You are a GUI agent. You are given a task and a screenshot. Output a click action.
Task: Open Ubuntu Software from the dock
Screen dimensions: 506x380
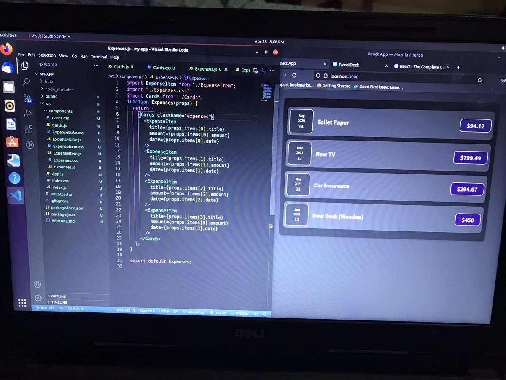(12, 142)
